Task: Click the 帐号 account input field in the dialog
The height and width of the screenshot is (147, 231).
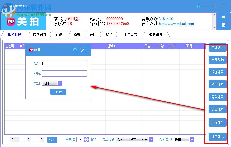Action: tap(64, 63)
